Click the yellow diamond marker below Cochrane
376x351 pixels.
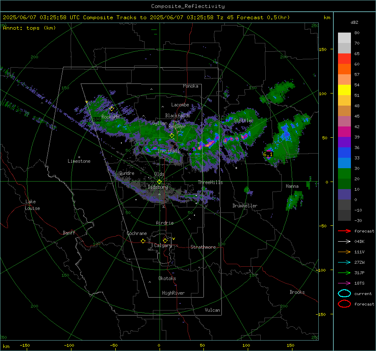coord(143,241)
